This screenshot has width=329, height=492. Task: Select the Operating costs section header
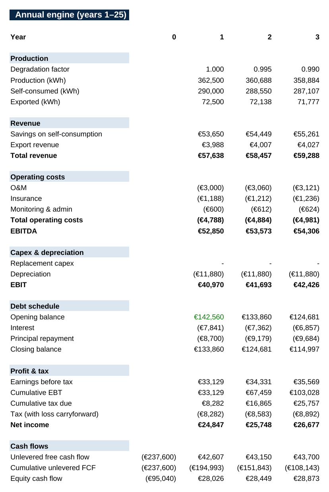tap(69, 177)
